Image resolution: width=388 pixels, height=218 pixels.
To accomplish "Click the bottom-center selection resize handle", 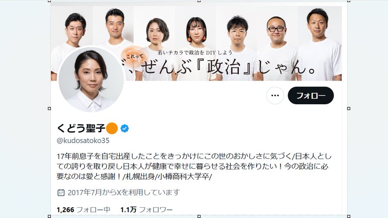I will pyautogui.click(x=199, y=217).
